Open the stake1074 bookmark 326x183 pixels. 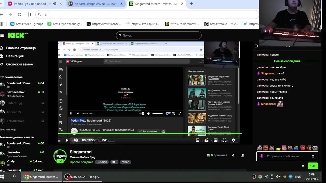point(221,24)
